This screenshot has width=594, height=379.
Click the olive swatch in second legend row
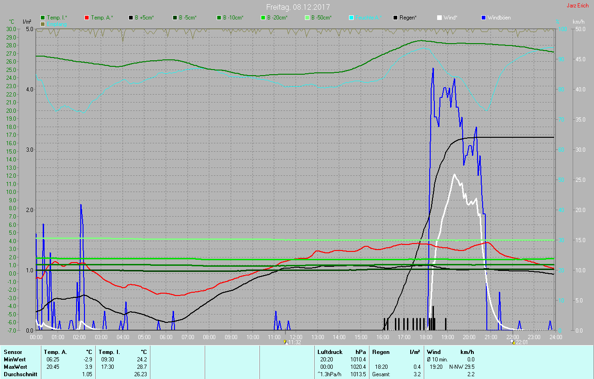(x=43, y=24)
